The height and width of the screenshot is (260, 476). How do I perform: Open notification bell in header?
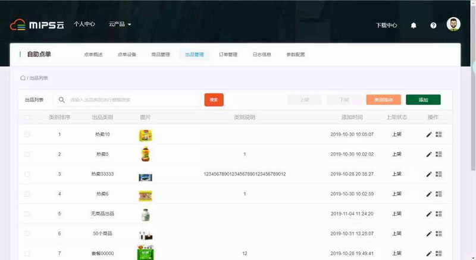414,26
